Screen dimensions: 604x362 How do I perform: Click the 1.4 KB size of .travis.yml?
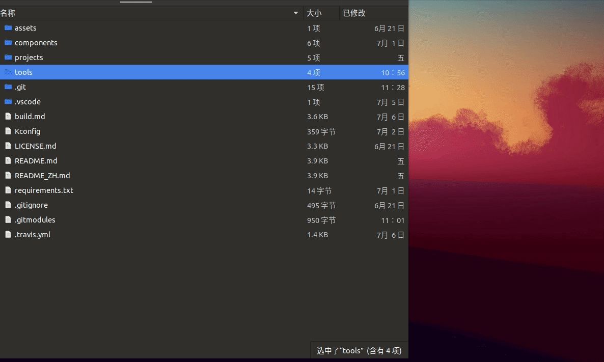pyautogui.click(x=317, y=235)
